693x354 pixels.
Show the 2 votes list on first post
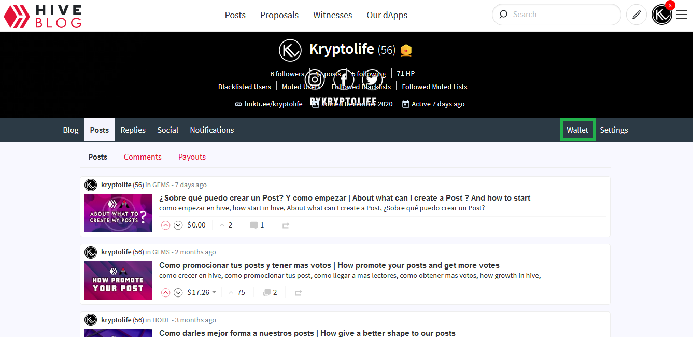click(x=226, y=225)
